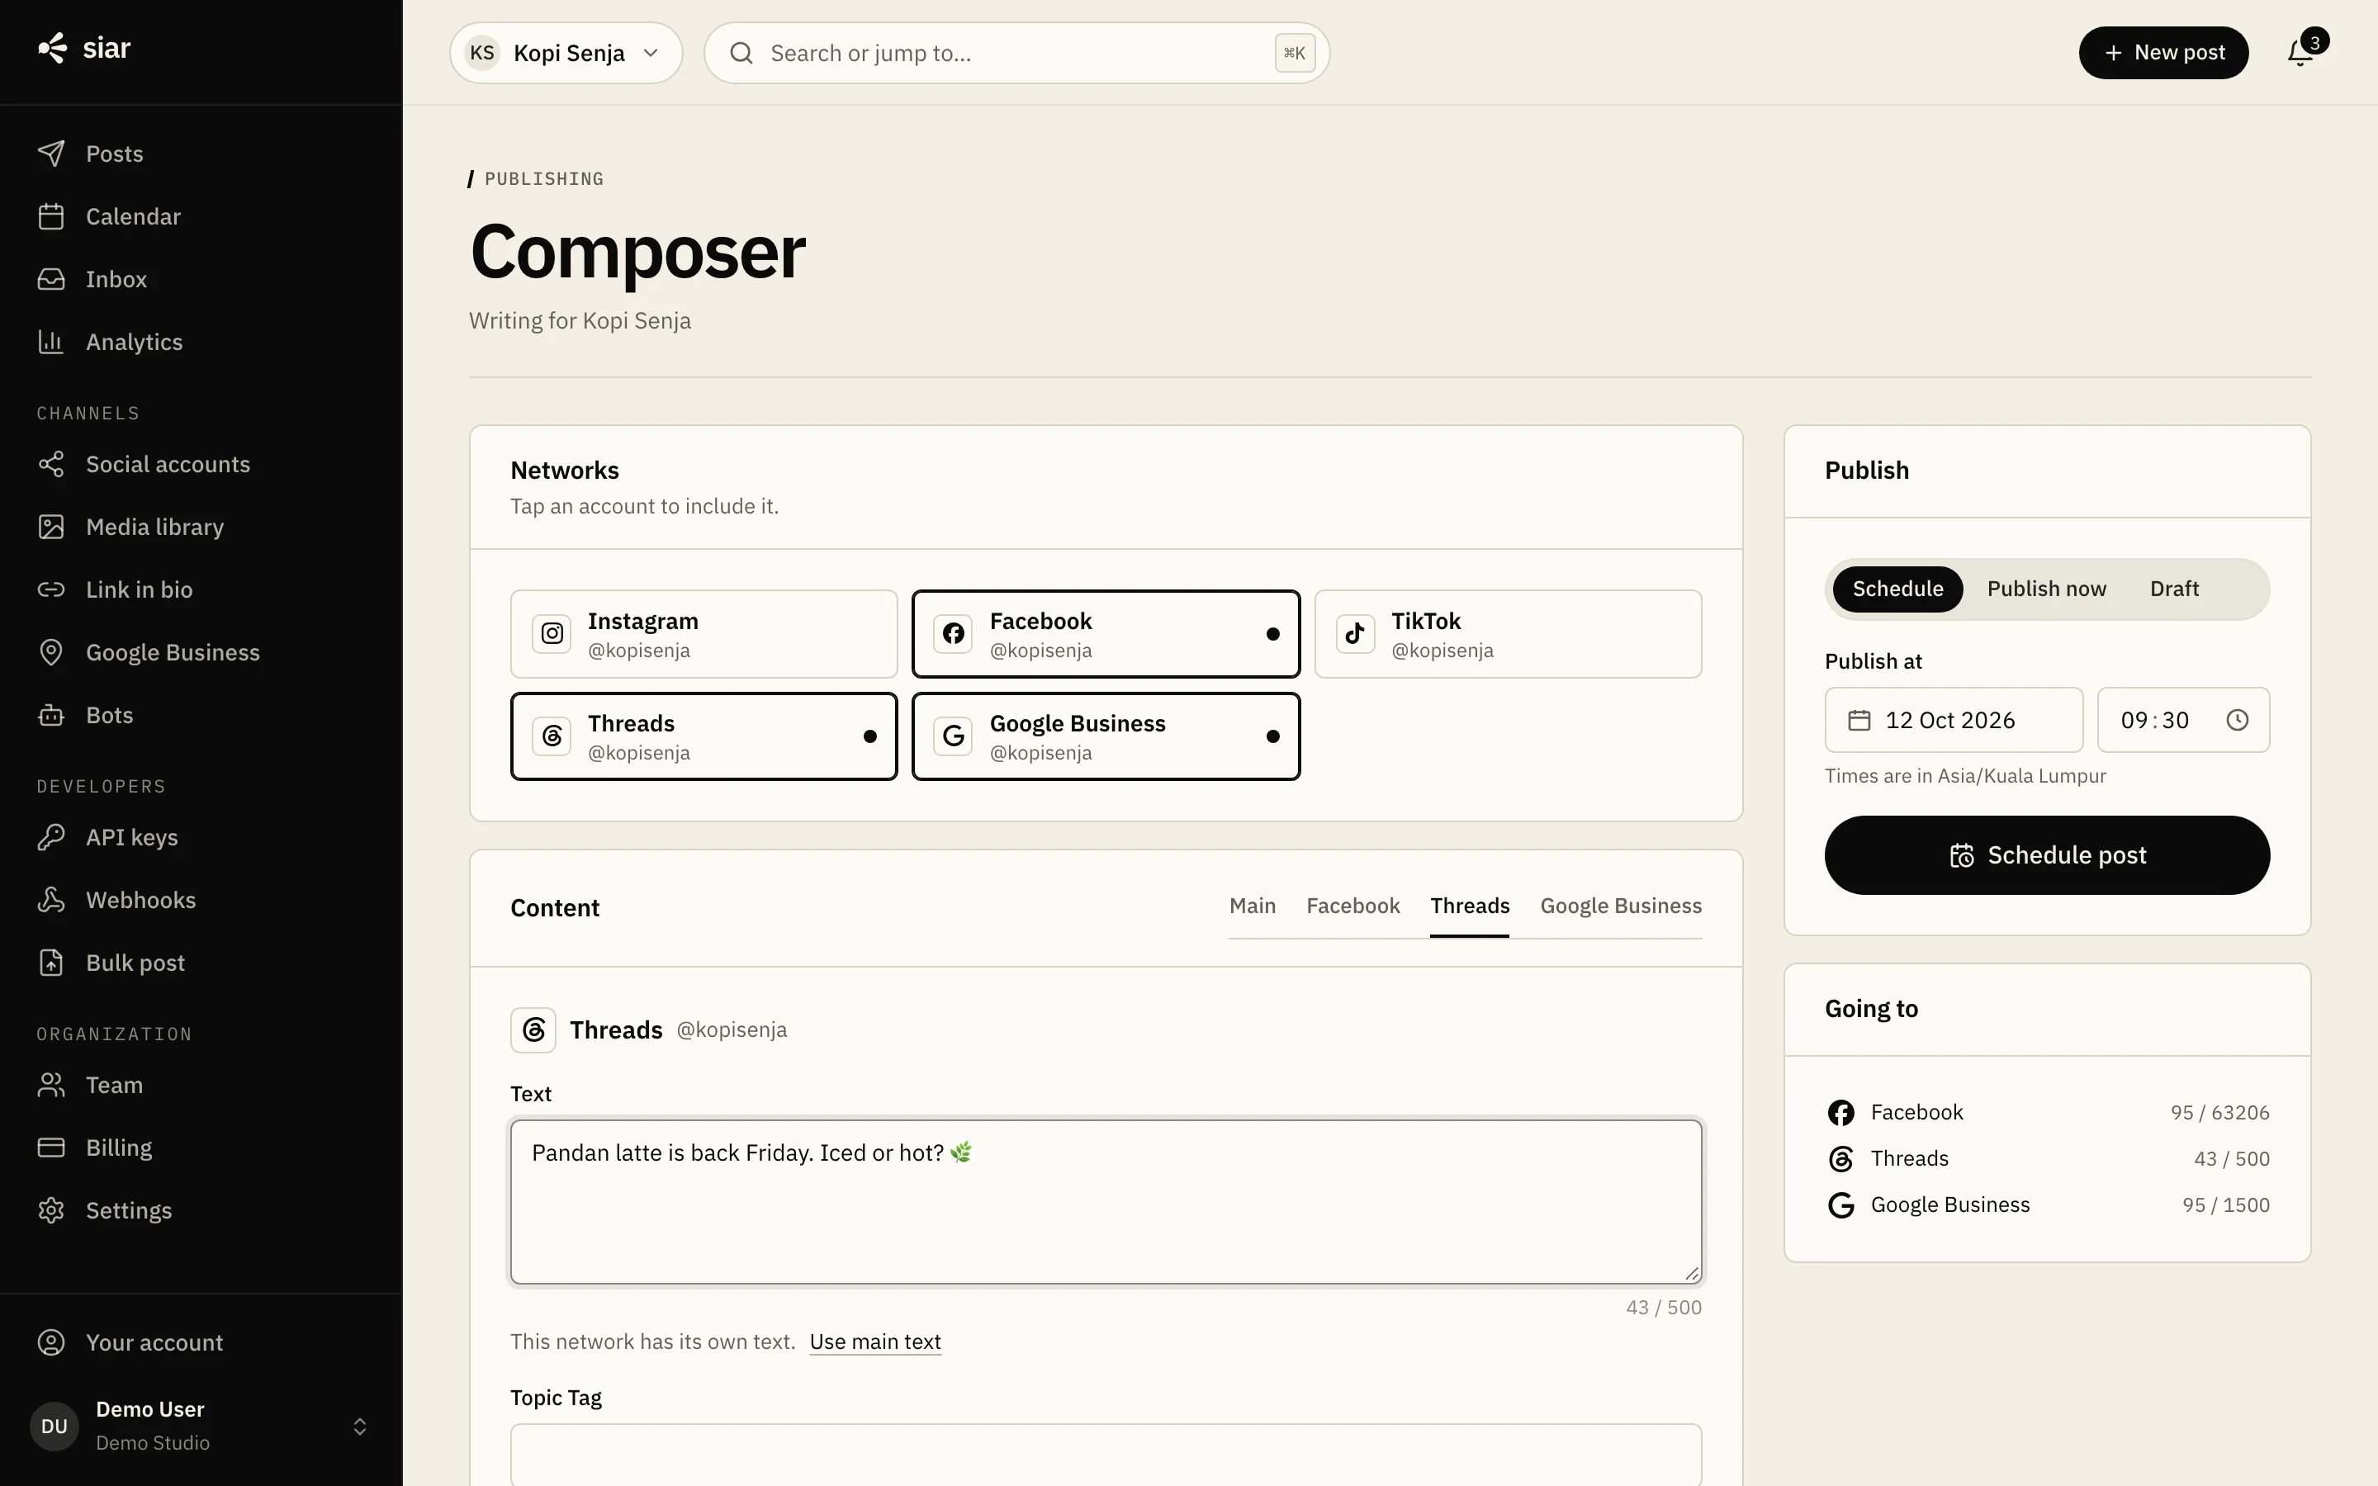Open Posts from the sidebar
The width and height of the screenshot is (2378, 1486).
[x=201, y=154]
